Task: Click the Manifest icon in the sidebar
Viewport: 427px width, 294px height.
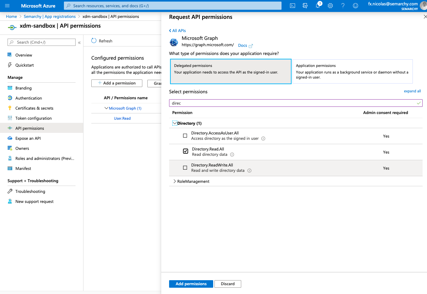Action: (x=10, y=168)
